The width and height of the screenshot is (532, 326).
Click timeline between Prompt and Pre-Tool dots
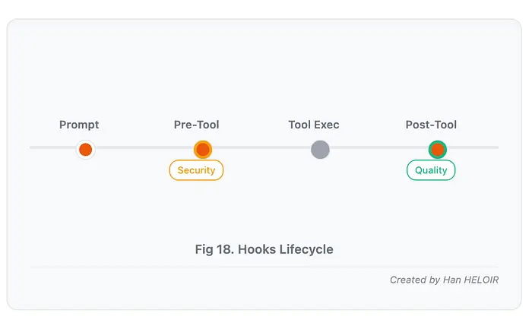point(144,147)
